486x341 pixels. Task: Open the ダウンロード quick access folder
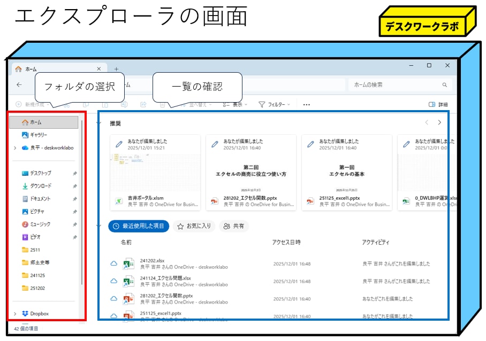36,186
